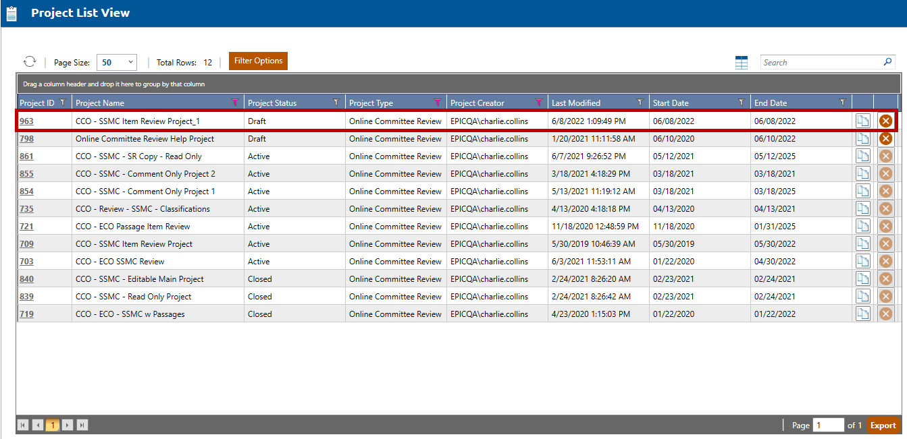This screenshot has width=907, height=439.
Task: Open Project Type column filter icon
Action: pos(437,103)
